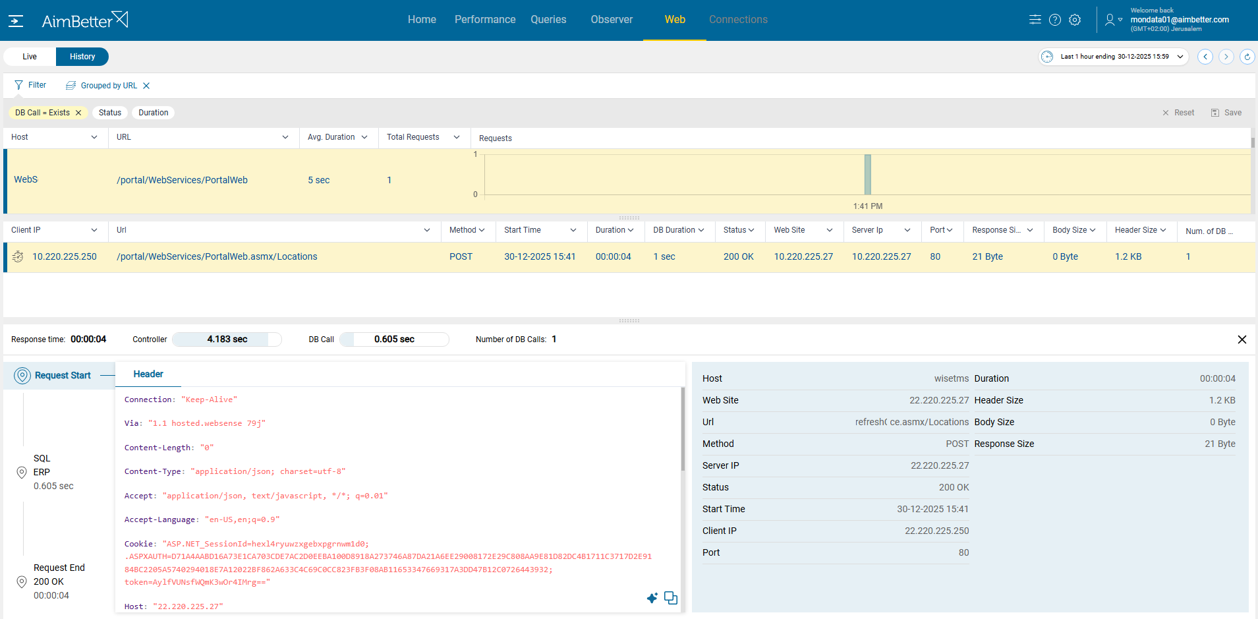Click the AI sparkle icon in header panel
The height and width of the screenshot is (619, 1258).
[652, 598]
